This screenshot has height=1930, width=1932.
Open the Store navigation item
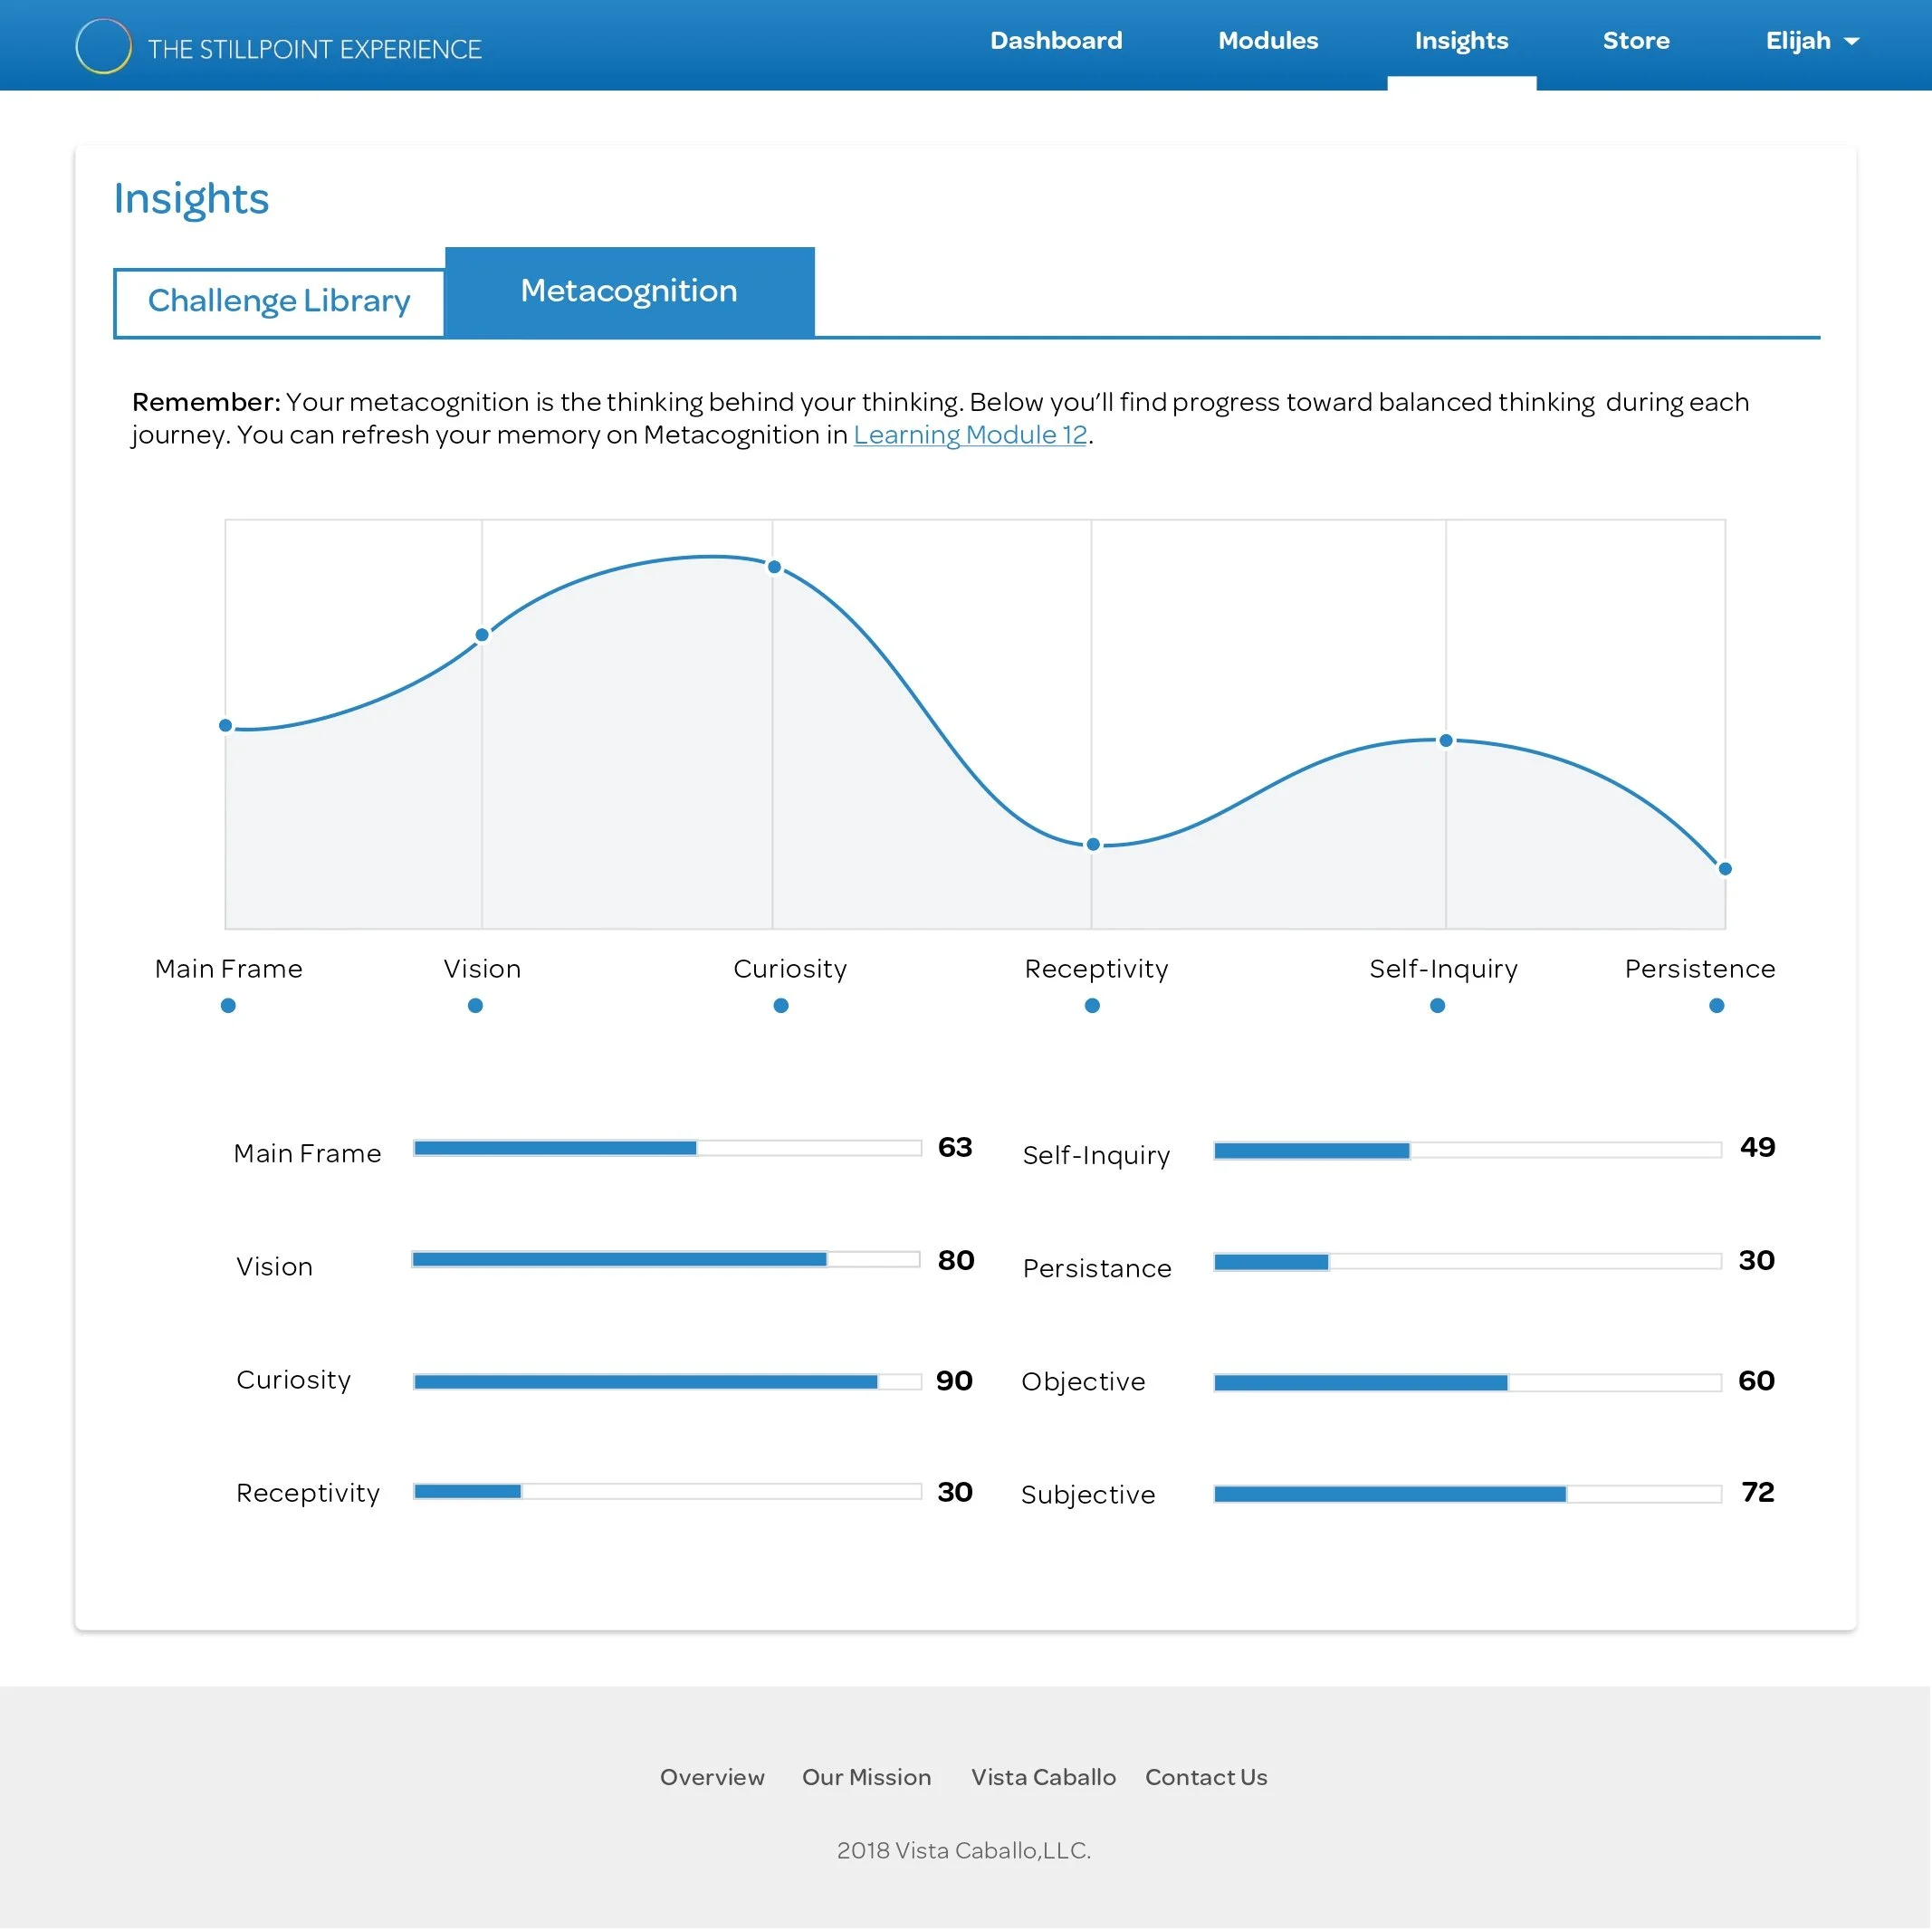[x=1636, y=41]
